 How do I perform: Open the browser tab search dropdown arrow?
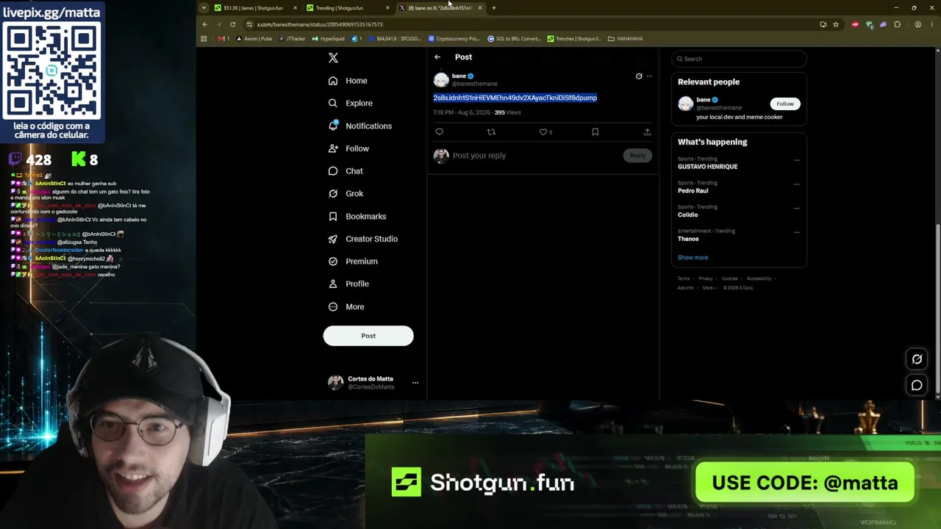(204, 8)
